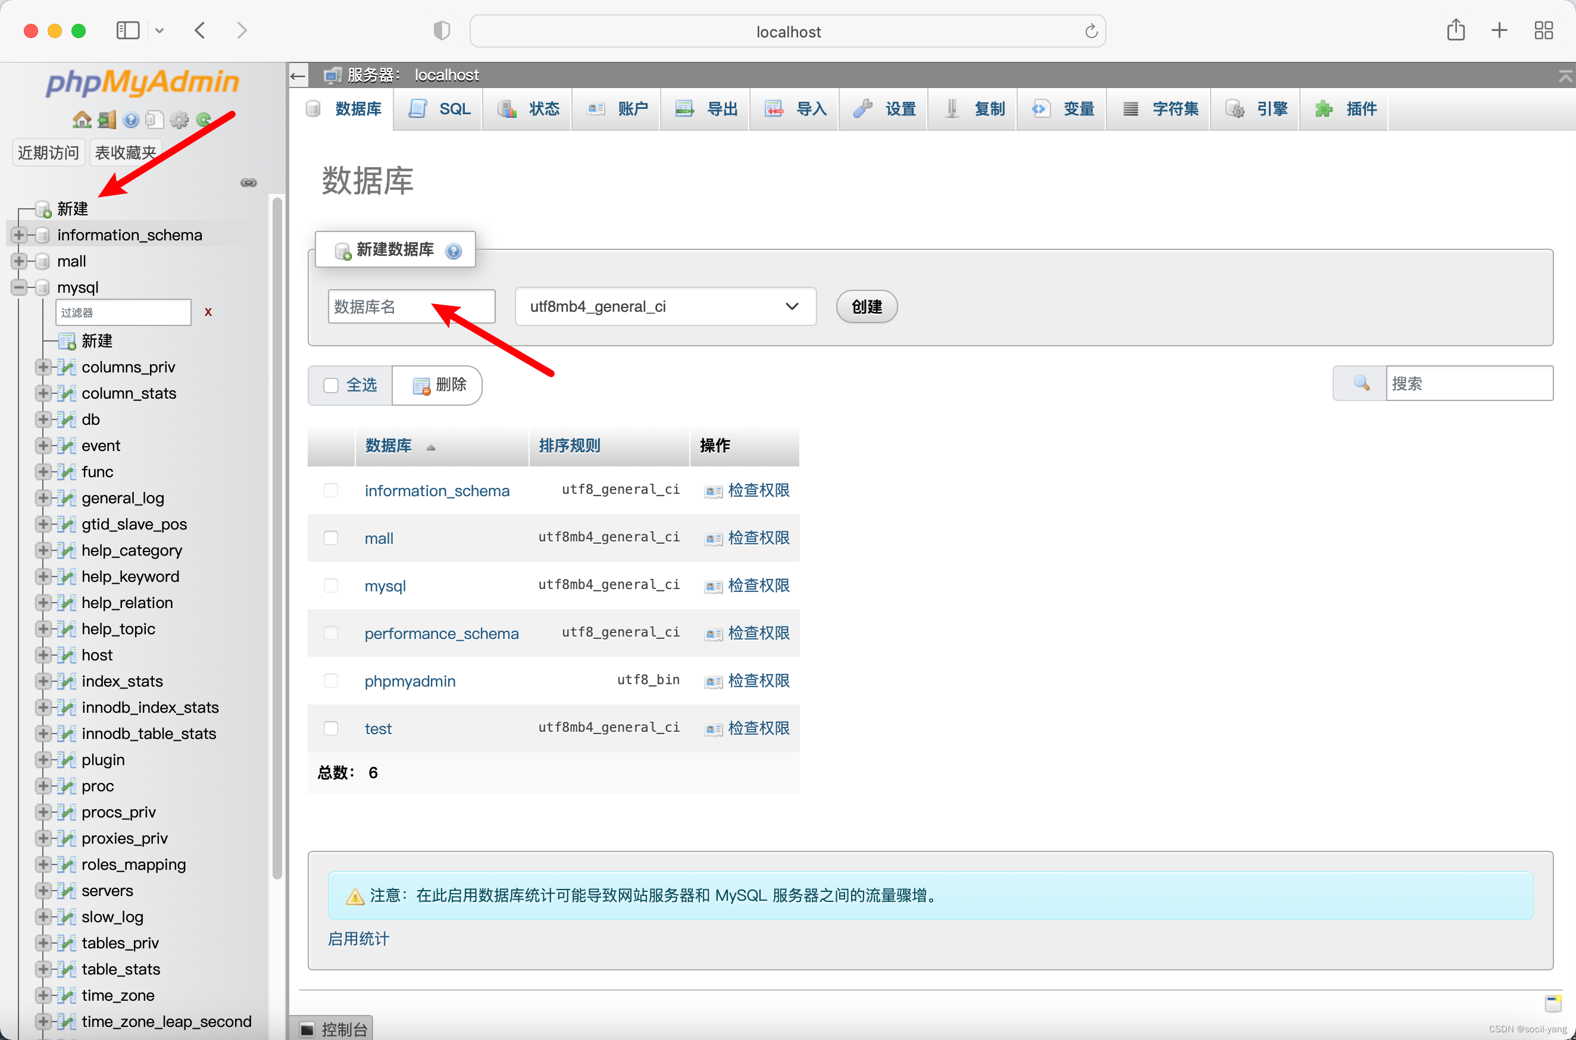Screen dimensions: 1576x1040
Task: Open the 控制台 console bar
Action: (332, 1029)
